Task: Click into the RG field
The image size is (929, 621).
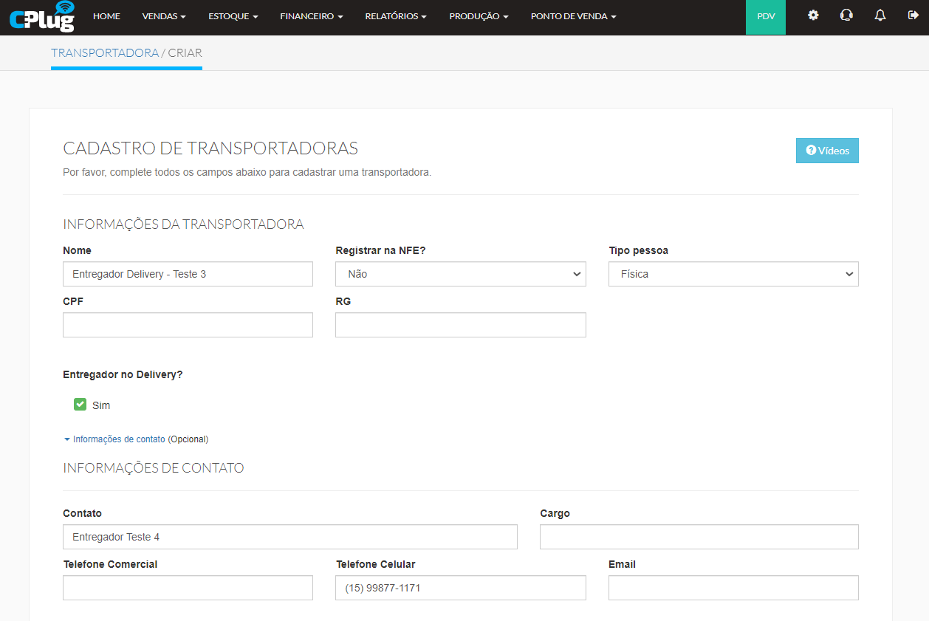Action: coord(461,325)
